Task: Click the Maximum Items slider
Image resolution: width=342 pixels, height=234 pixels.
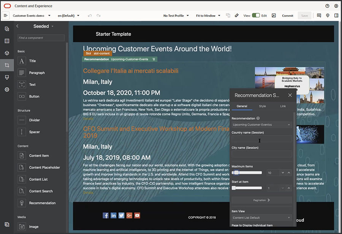Action: tap(247, 173)
